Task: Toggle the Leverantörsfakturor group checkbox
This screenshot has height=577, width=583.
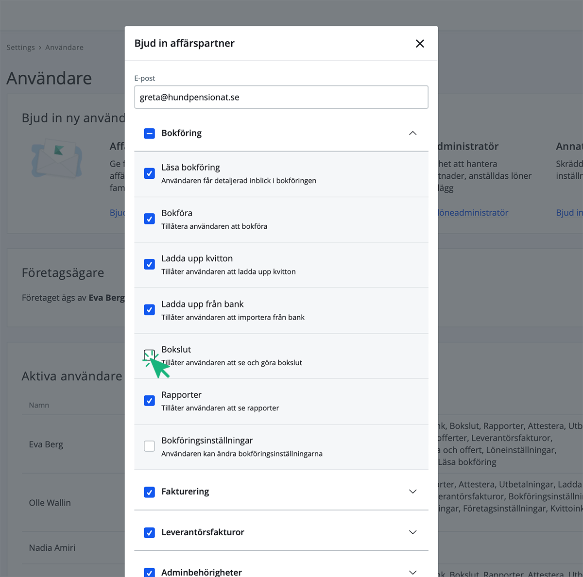Action: tap(150, 533)
